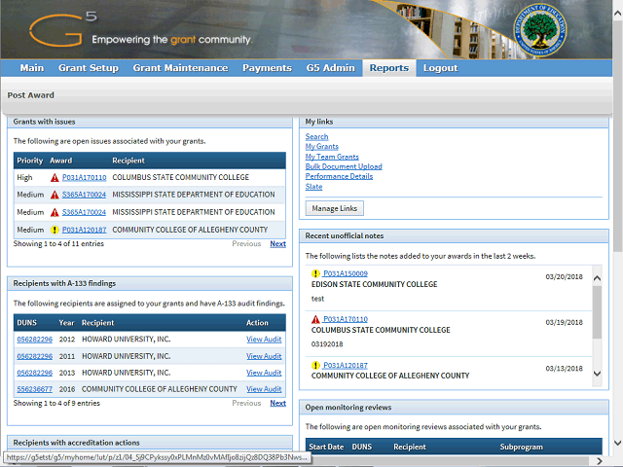623x467 pixels.
Task: Click yellow warning icon in Allegheny County grant issue row
Action: click(55, 230)
